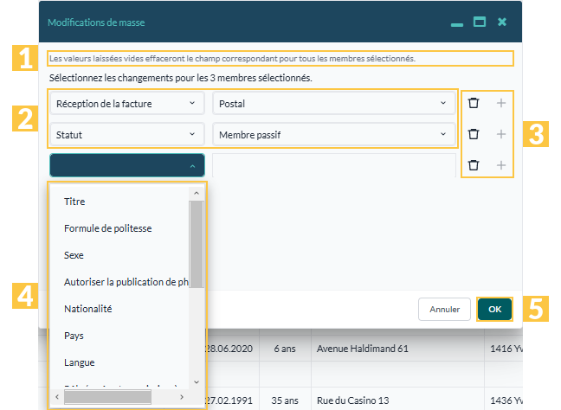This screenshot has width=561, height=410.
Task: Close the Modifications de masse dialog
Action: pyautogui.click(x=502, y=22)
